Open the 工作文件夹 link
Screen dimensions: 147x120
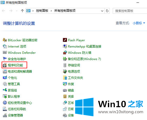[x=75, y=78]
